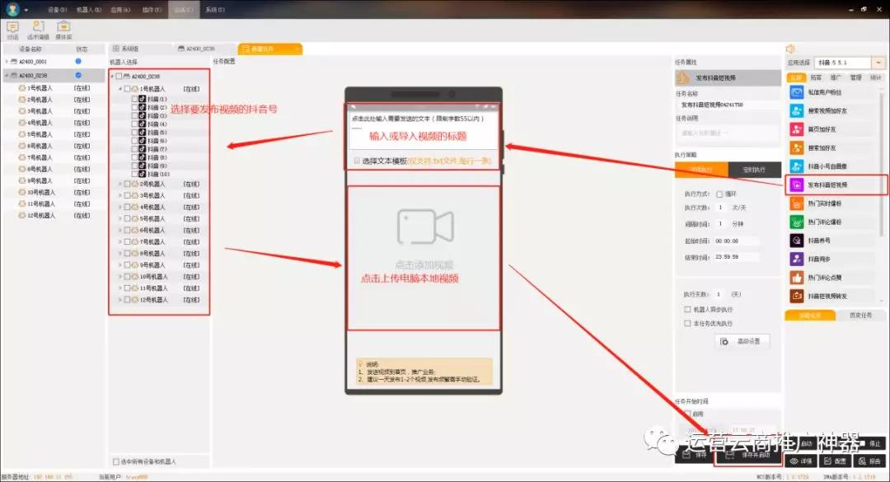Select the 热门评论点赞 thumbs-up icon
This screenshot has height=482, width=890.
tap(796, 278)
